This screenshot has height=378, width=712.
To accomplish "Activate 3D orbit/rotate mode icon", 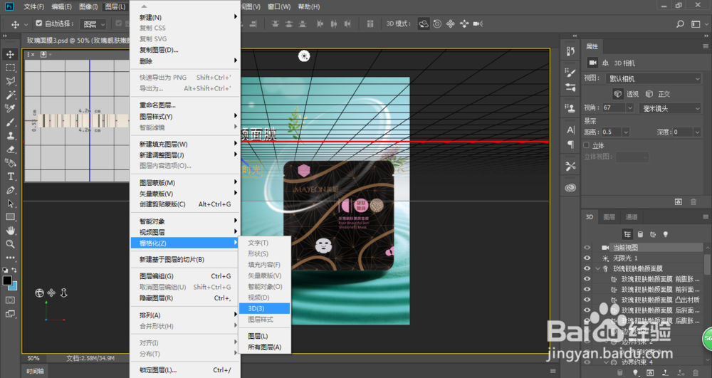I will [423, 23].
